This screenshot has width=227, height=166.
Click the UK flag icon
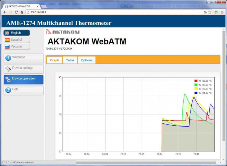[x=7, y=33]
